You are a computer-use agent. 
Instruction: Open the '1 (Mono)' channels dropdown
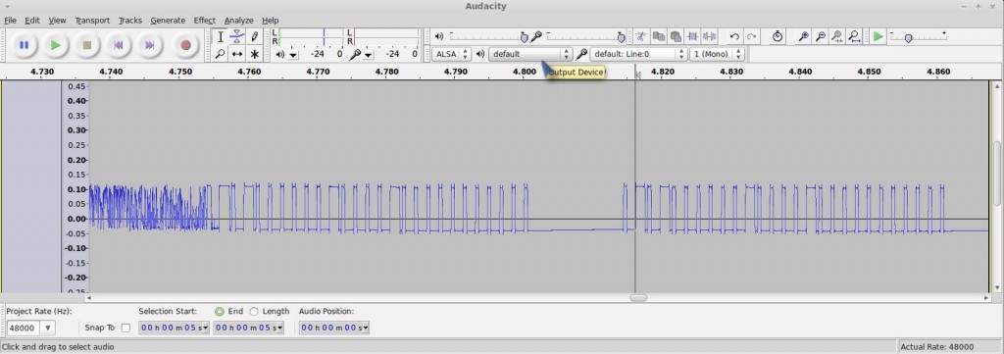tap(717, 54)
